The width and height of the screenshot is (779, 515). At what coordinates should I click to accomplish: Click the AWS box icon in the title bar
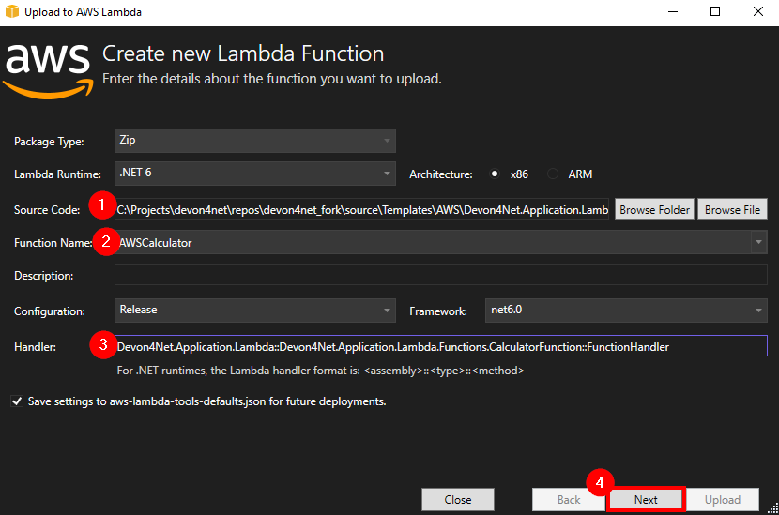point(12,11)
